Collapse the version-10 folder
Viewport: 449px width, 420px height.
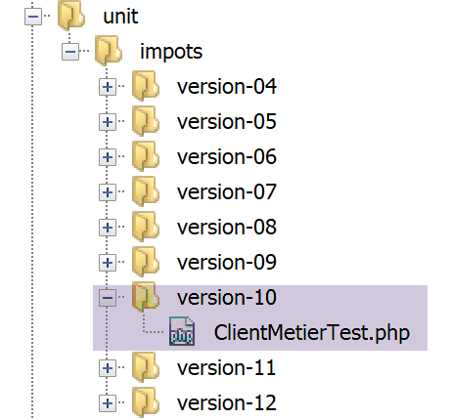108,298
